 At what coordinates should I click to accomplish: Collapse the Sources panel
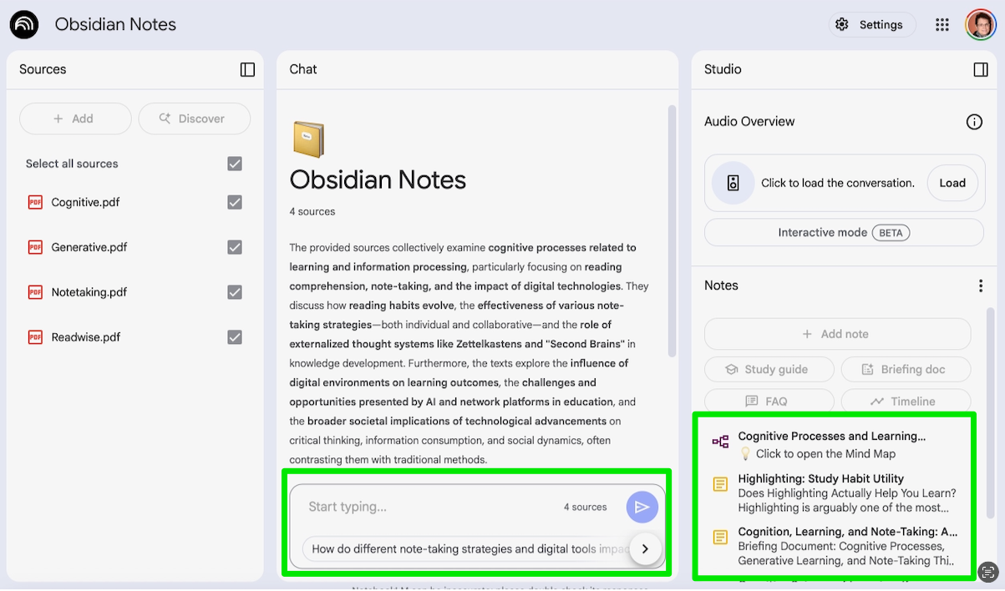click(x=247, y=69)
